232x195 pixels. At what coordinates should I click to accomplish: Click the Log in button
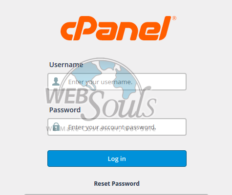[117, 159]
